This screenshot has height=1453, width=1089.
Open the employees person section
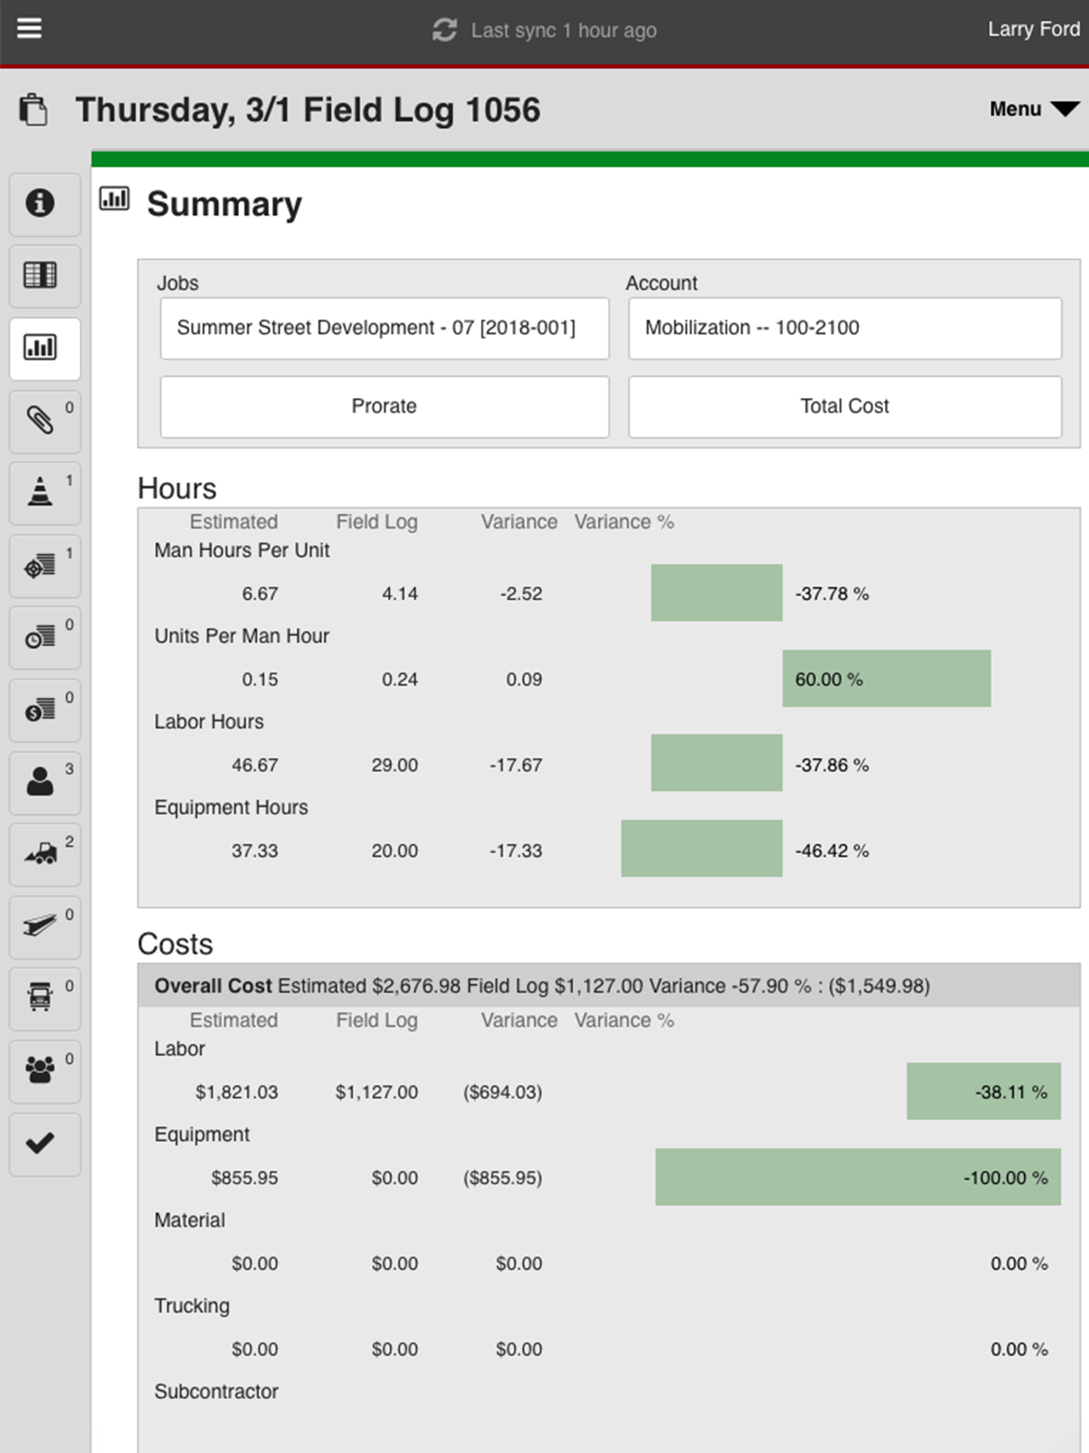[45, 783]
